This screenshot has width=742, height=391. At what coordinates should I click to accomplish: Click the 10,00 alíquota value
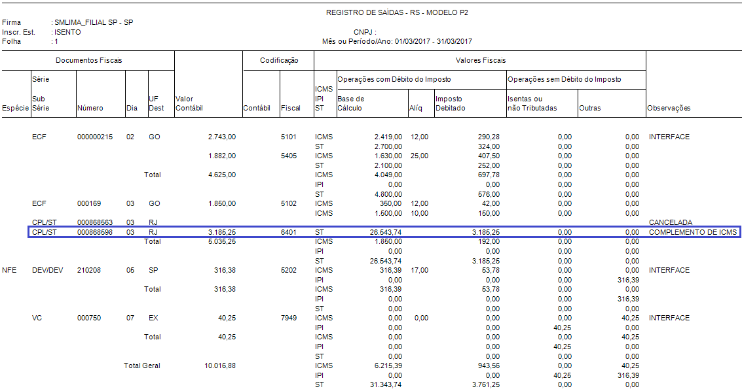tap(419, 213)
